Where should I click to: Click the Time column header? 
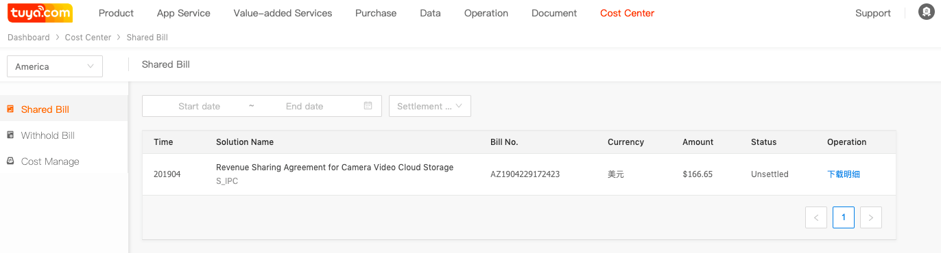click(x=163, y=142)
